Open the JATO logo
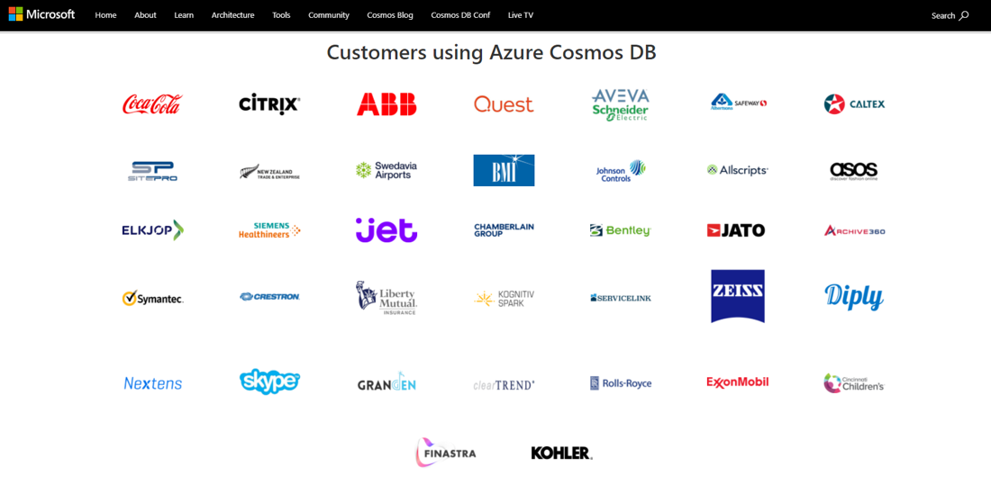Image resolution: width=991 pixels, height=494 pixels. [736, 230]
